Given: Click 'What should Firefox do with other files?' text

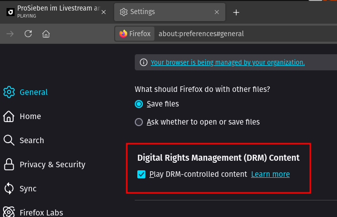Looking at the screenshot, I should point(202,89).
